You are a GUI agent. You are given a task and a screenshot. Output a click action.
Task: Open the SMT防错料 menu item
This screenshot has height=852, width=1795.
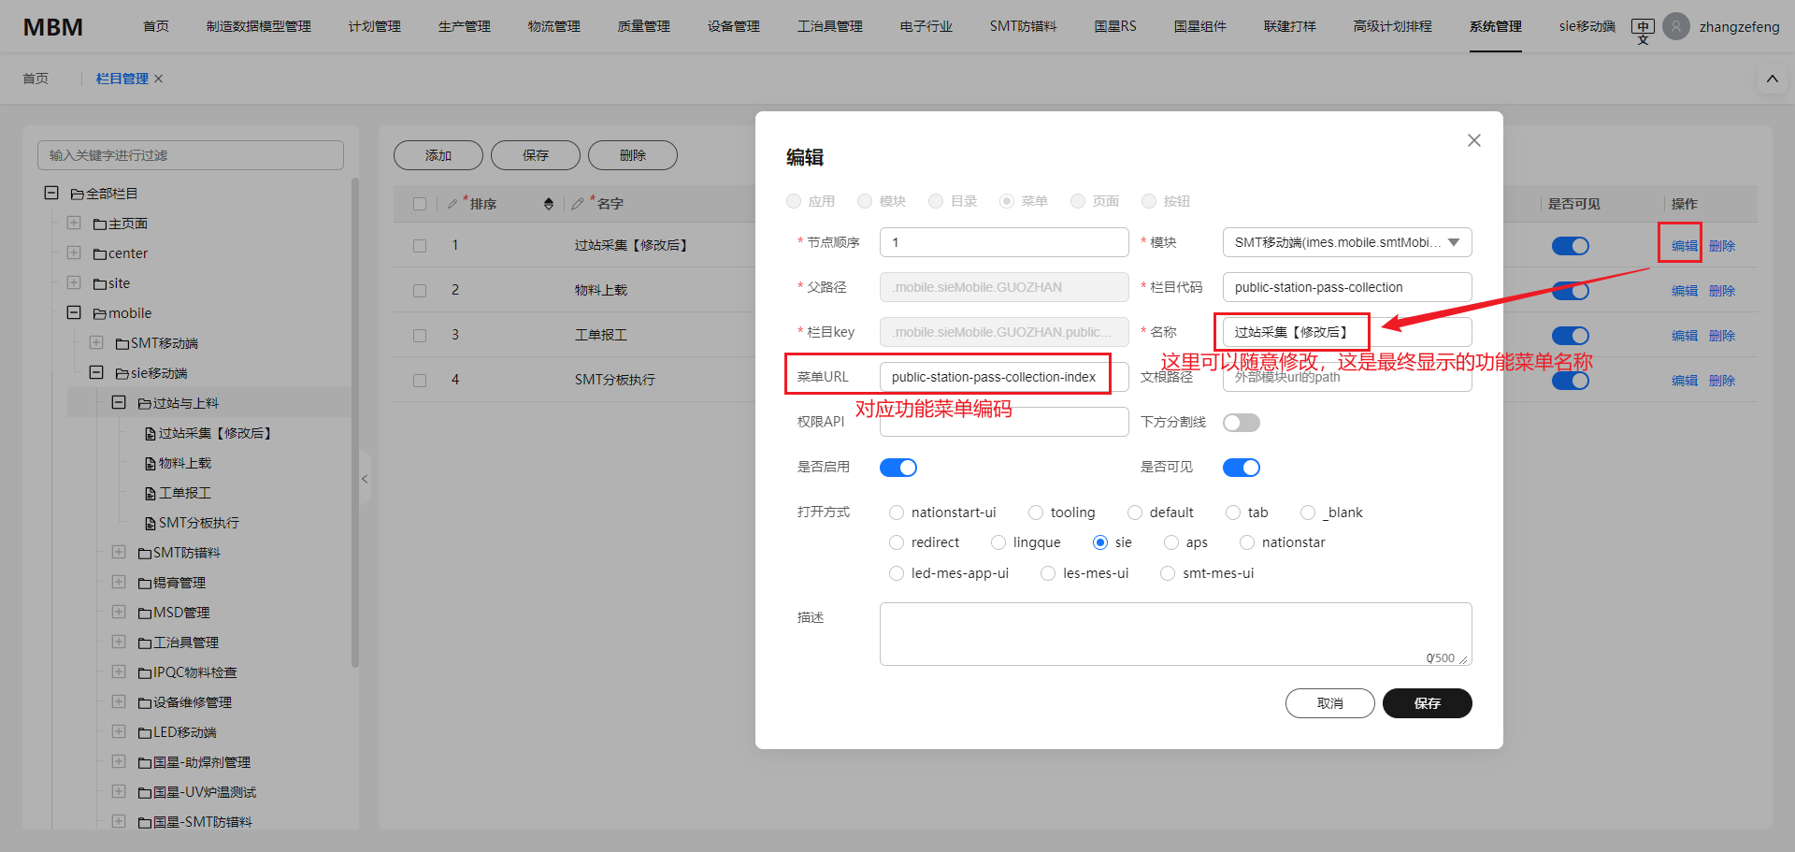click(1022, 26)
